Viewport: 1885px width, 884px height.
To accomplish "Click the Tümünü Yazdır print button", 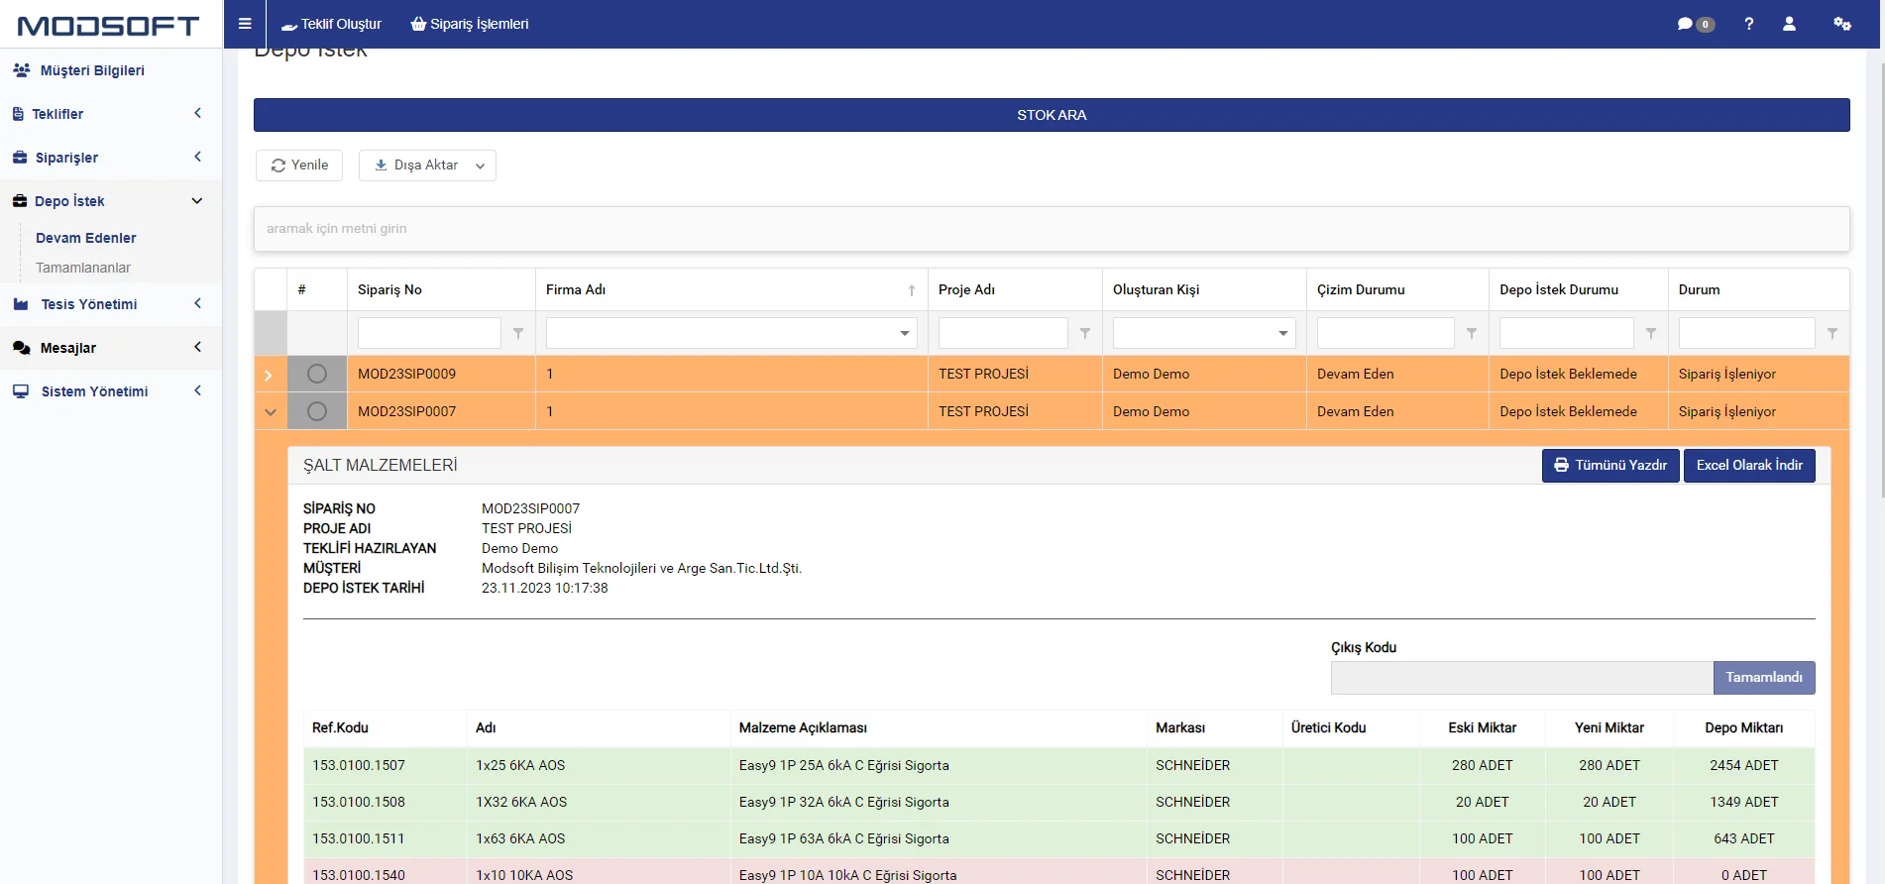I will 1610,466.
